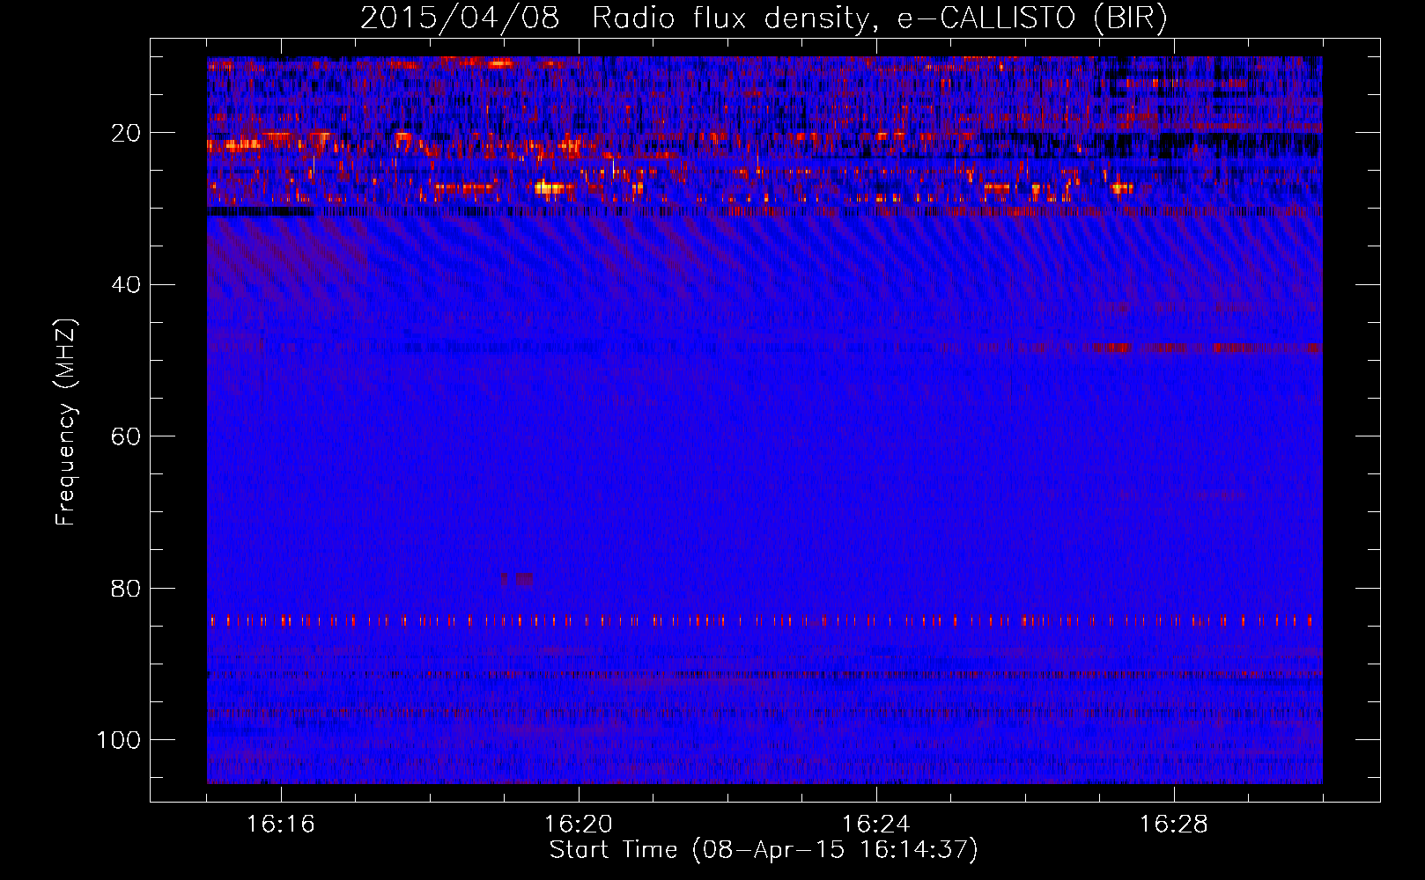Click the '20' frequency tick label
The image size is (1425, 880).
[x=126, y=133]
